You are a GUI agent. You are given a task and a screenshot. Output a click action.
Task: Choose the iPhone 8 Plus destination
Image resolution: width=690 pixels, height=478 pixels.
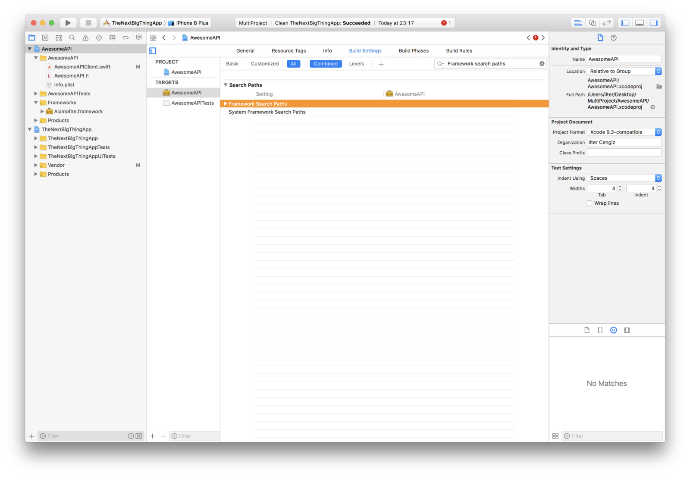[x=188, y=23]
